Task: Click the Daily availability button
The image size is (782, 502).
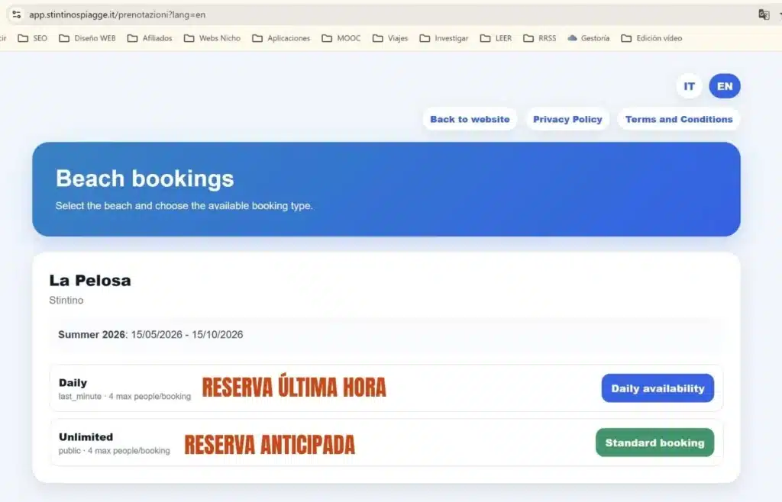Action: click(658, 388)
